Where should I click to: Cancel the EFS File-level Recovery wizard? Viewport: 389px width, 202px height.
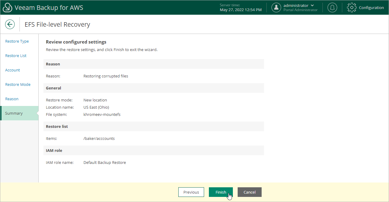tap(249, 192)
